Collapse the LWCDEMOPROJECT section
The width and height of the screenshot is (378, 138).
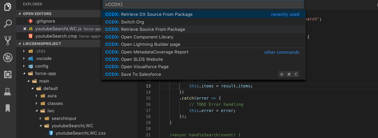(x=20, y=44)
